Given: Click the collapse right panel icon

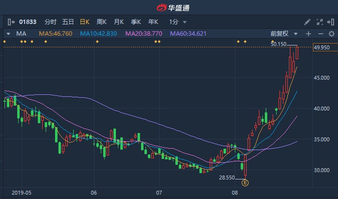Looking at the screenshot, I should point(331,22).
